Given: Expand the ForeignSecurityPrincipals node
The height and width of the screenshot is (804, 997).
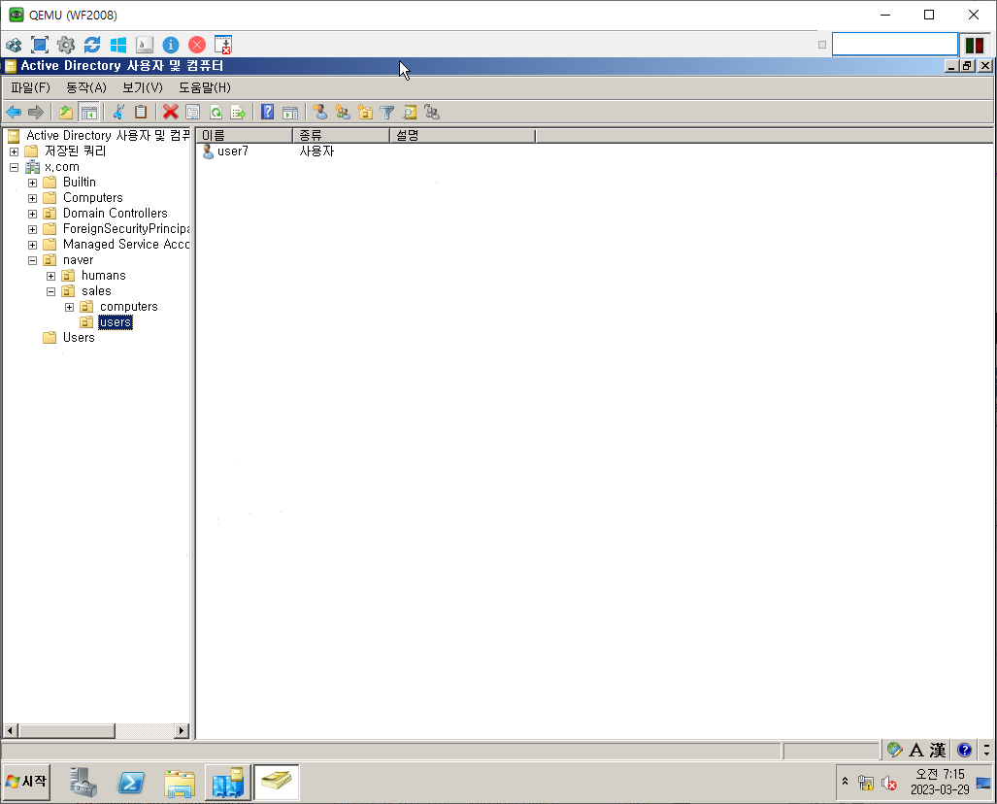Looking at the screenshot, I should 32,229.
